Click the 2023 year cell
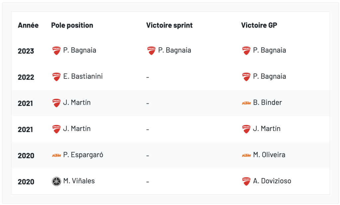The height and width of the screenshot is (205, 340). (26, 51)
